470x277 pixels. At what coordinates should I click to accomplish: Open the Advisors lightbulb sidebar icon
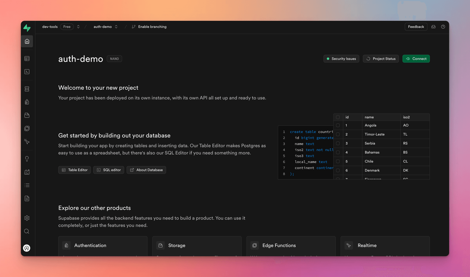(27, 159)
